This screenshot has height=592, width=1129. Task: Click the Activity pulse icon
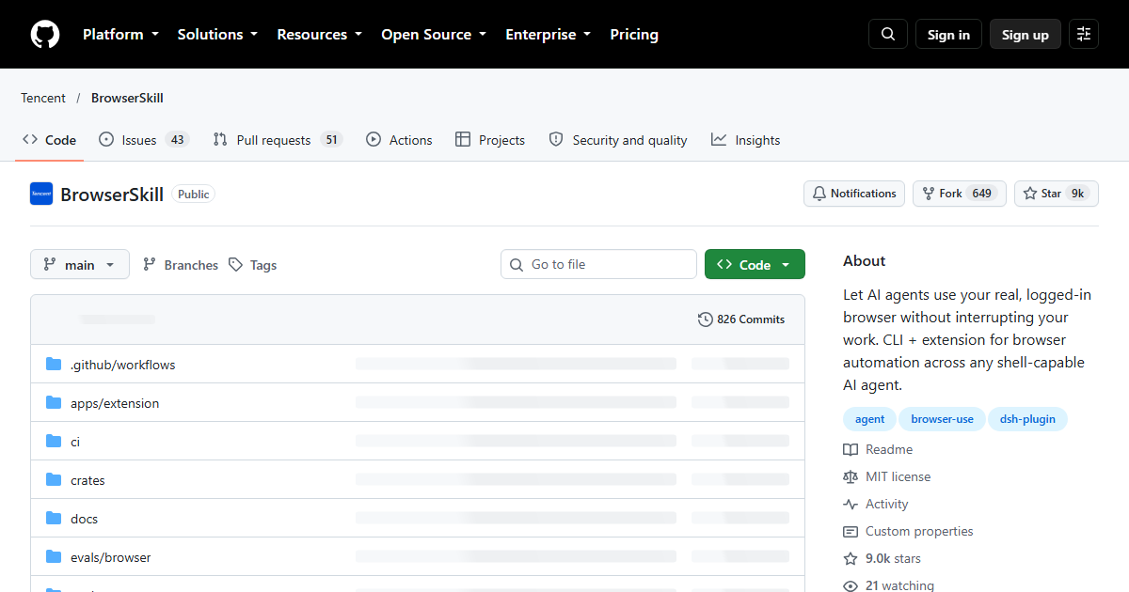(x=851, y=505)
